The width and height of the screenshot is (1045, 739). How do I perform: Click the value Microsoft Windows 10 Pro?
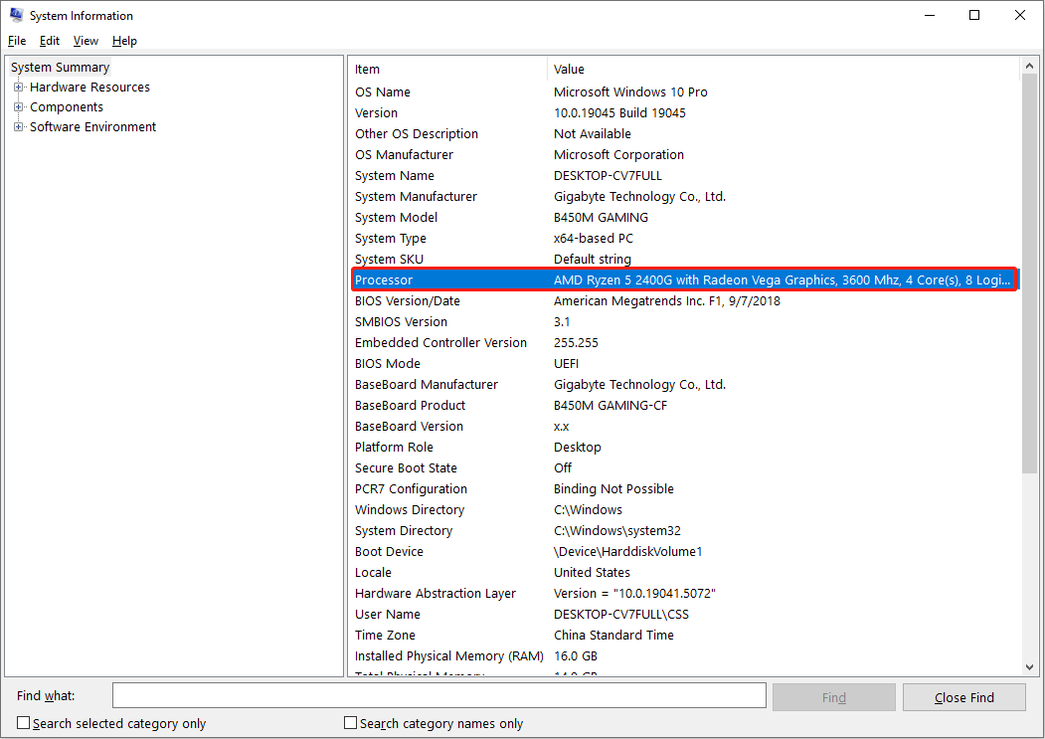click(630, 92)
